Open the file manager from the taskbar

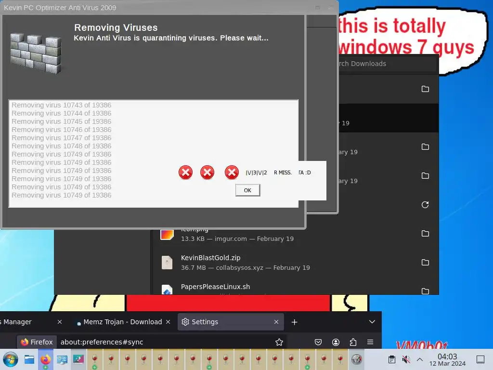tap(29, 359)
